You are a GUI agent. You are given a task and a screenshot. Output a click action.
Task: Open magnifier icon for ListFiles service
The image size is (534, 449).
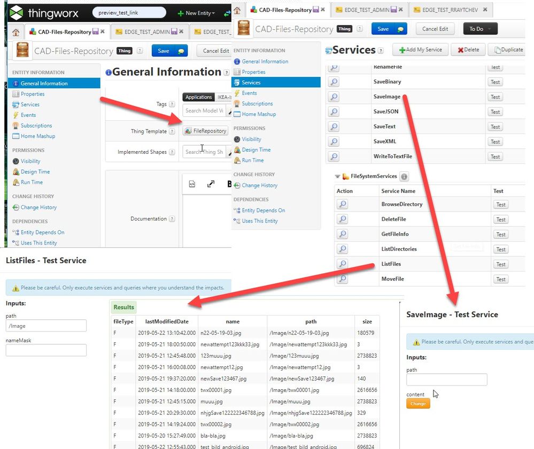point(342,264)
